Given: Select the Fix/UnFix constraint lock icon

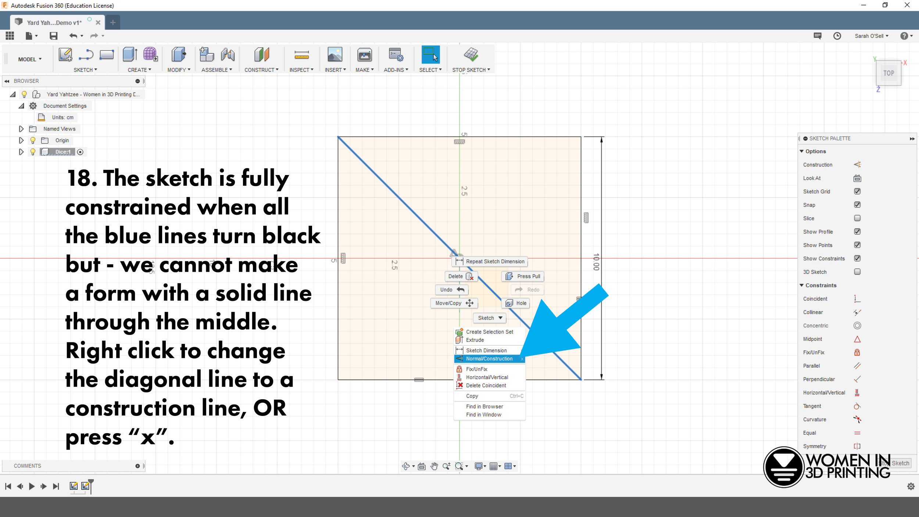Looking at the screenshot, I should (857, 352).
